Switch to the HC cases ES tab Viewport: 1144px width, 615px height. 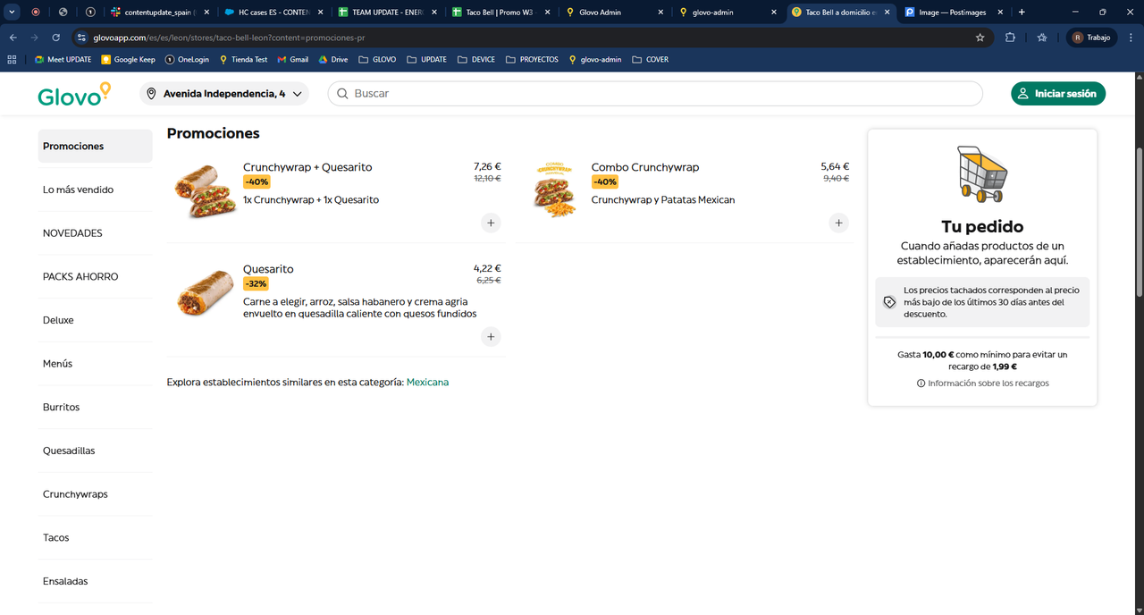(272, 13)
